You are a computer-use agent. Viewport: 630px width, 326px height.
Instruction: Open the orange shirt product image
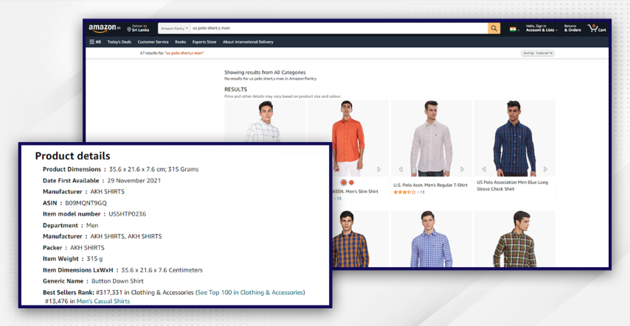(x=348, y=138)
